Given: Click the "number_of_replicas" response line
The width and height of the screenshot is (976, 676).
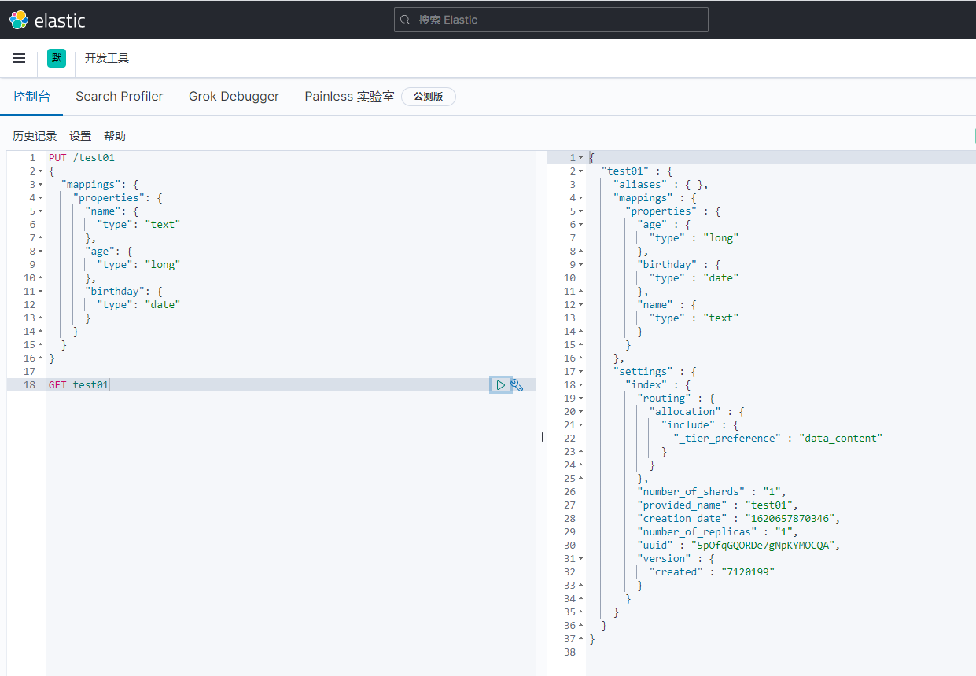Looking at the screenshot, I should tap(718, 532).
